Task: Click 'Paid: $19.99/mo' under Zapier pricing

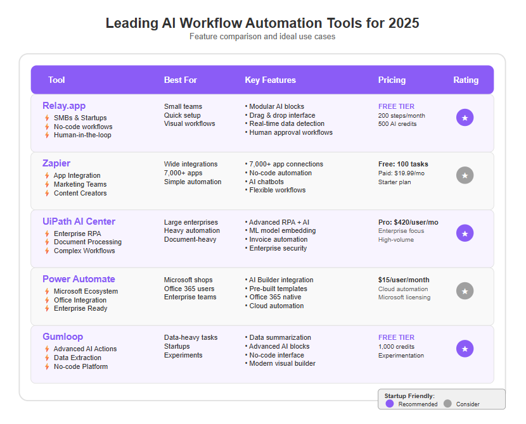Action: (x=401, y=173)
